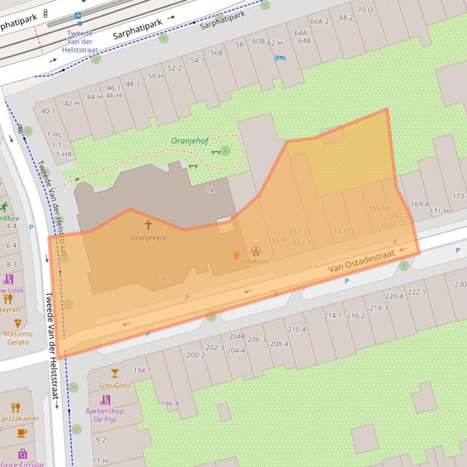467x467 pixels.
Task: Click the Oranjehof park label
Action: click(x=189, y=141)
